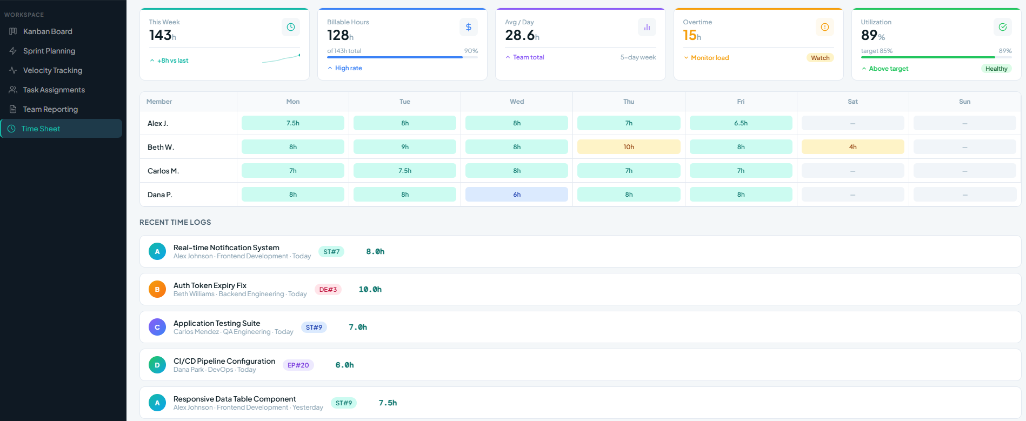This screenshot has height=421, width=1026.
Task: Click the DE#3 tag on Auth Token Expiry Fix
Action: pyautogui.click(x=328, y=290)
